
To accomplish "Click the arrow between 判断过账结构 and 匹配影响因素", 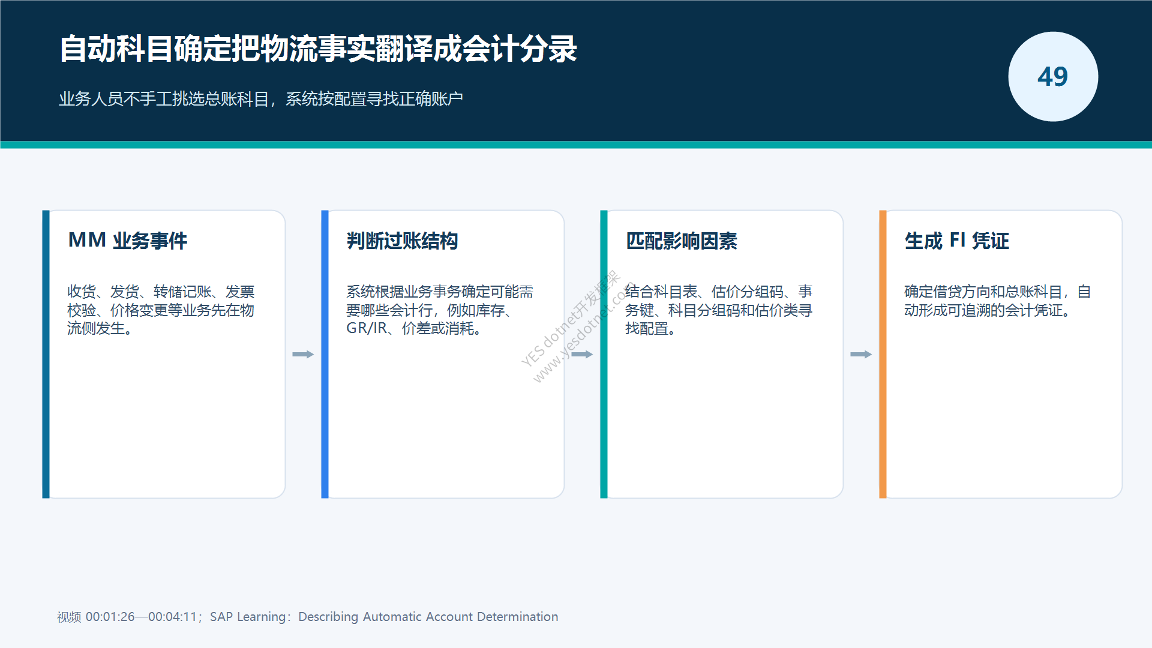I will point(582,355).
